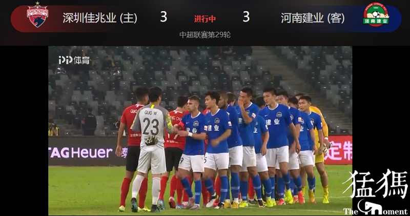The image size is (410, 216).
Task: Click the 进行中 match status label
Action: click(205, 19)
